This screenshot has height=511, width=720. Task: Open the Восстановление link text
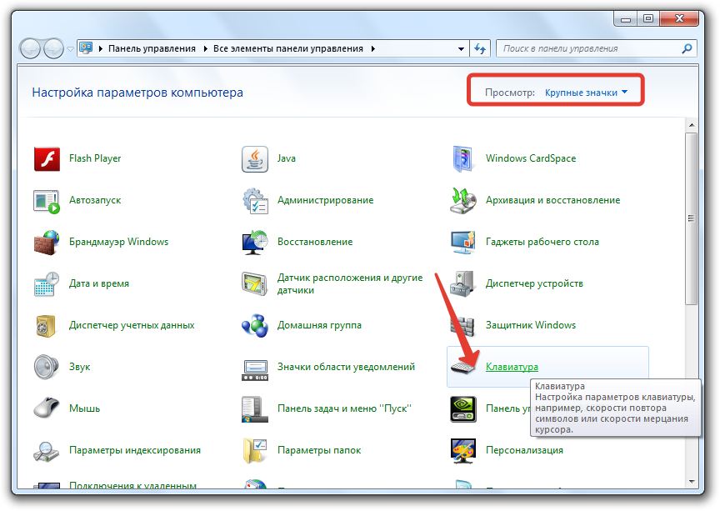click(315, 242)
